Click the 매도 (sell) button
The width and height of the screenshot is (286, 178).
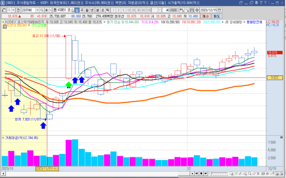[217, 16]
